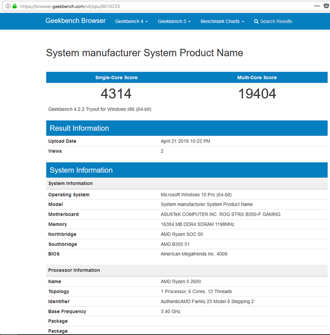The image size is (330, 335).
Task: Click the 3.40 GHz base frequency value
Action: pos(171,312)
